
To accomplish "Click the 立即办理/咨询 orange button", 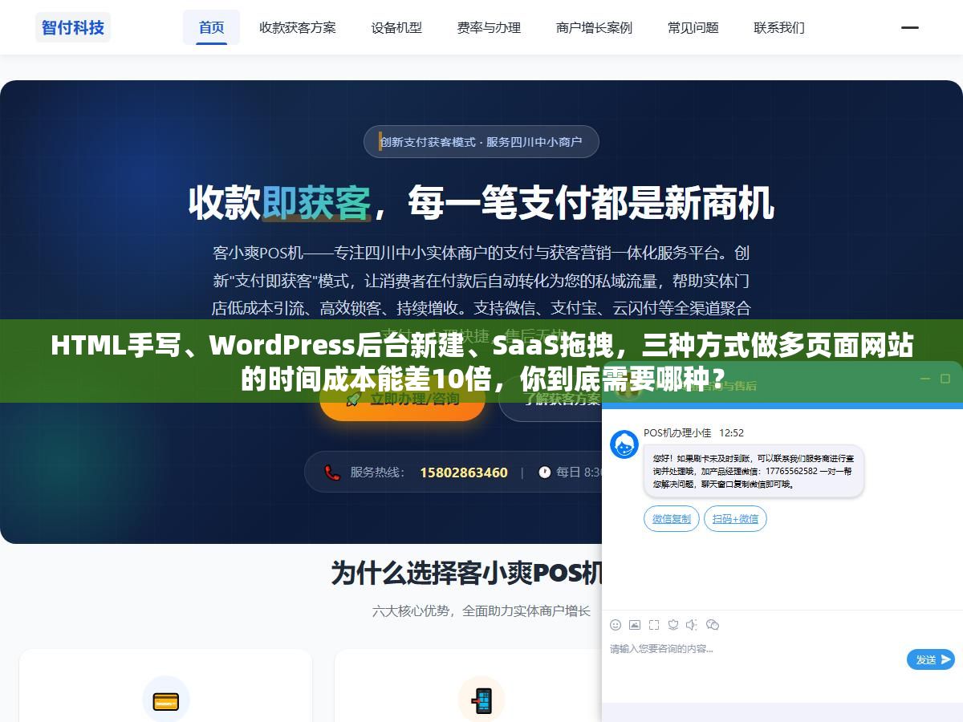I will click(x=402, y=400).
